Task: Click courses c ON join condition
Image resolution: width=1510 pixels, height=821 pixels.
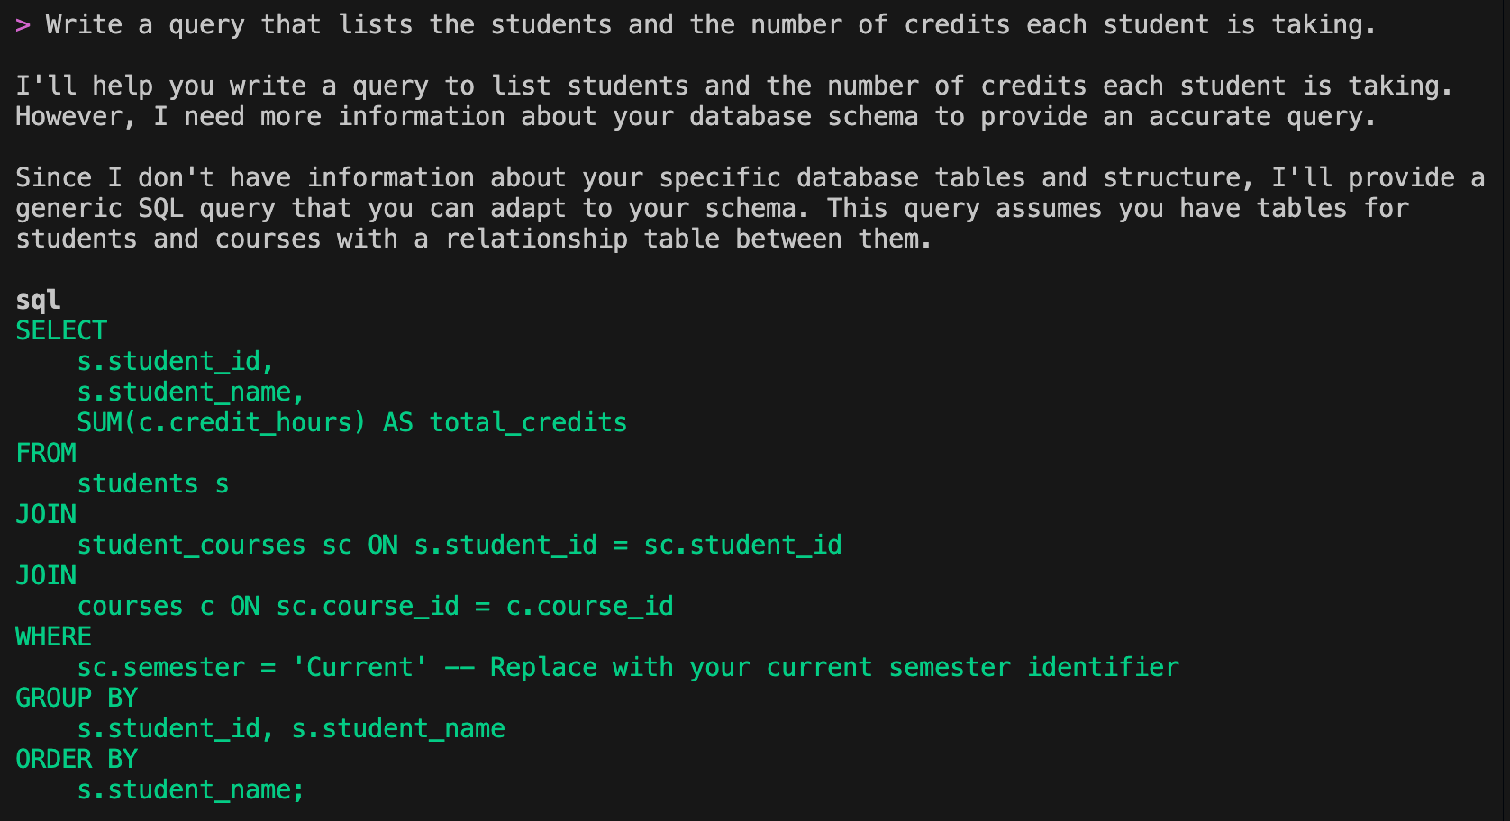Action: 375,606
